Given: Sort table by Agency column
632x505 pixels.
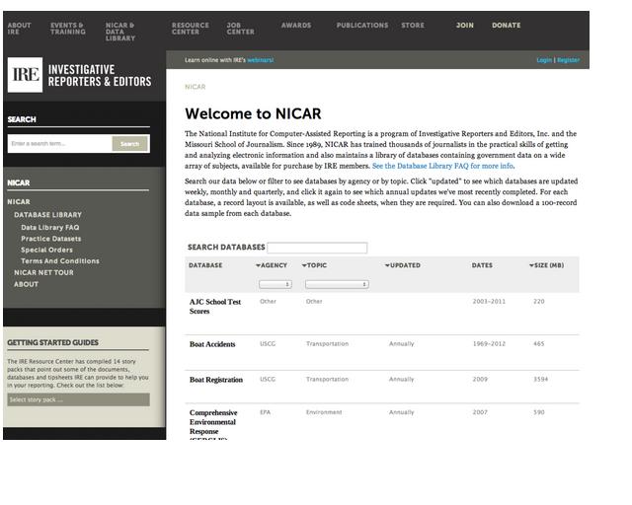Looking at the screenshot, I should tap(272, 265).
